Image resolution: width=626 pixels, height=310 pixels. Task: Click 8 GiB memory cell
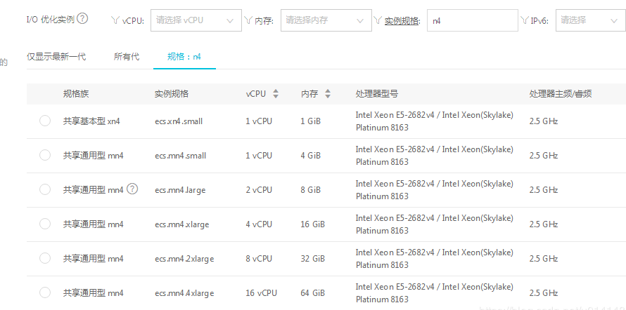310,190
